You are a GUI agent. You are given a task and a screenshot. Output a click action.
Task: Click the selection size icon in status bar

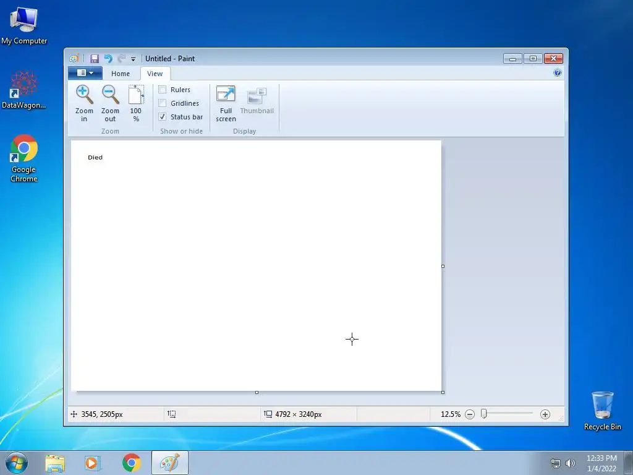[x=172, y=414]
